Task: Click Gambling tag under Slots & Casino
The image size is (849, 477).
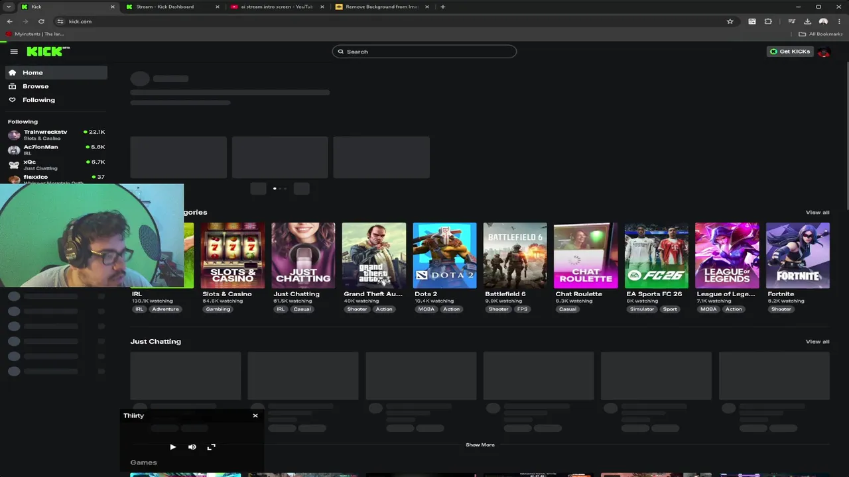Action: coord(218,309)
